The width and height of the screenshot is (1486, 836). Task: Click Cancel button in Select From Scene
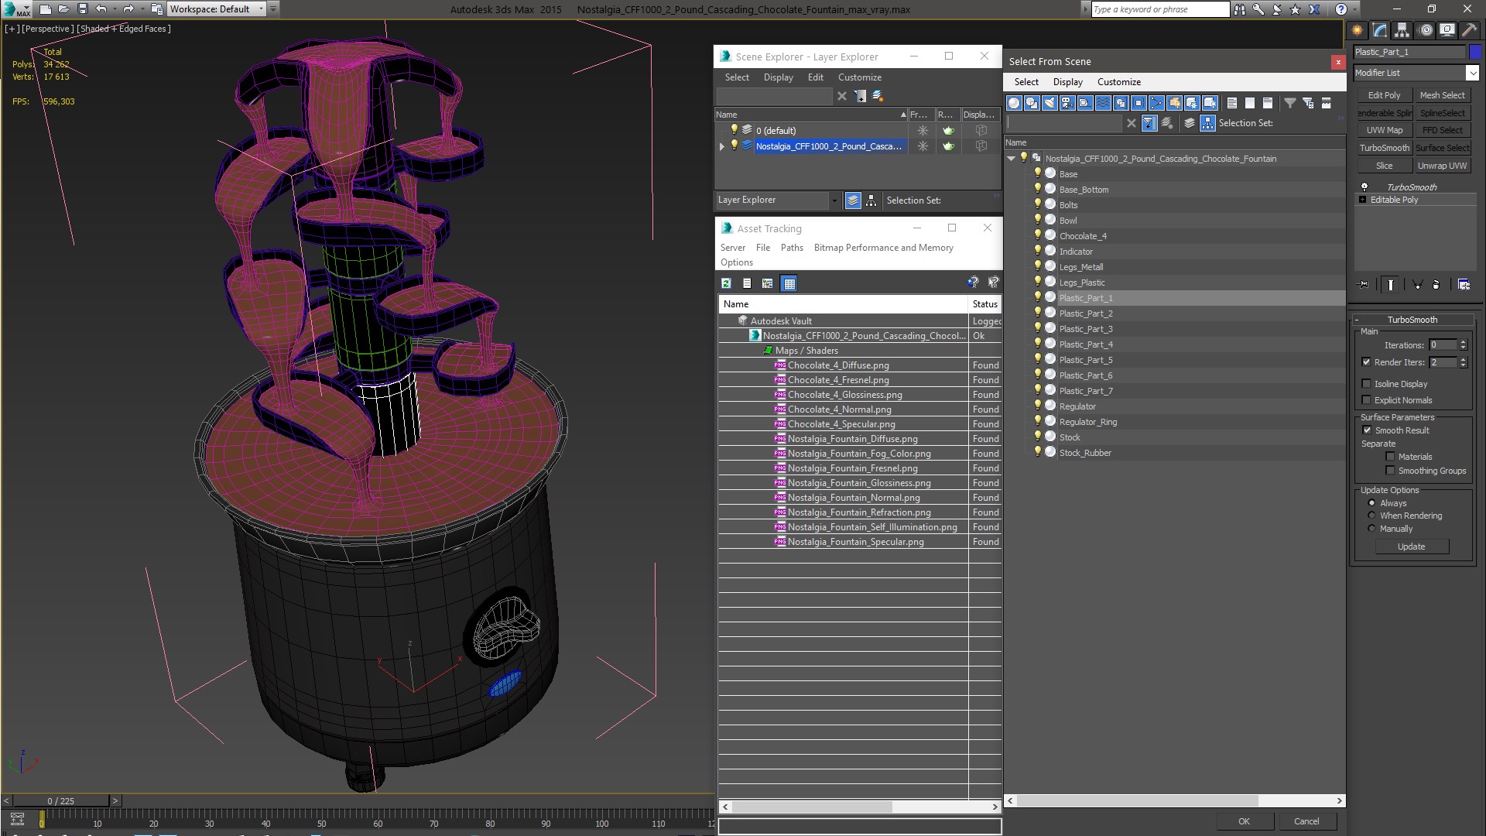1306,821
